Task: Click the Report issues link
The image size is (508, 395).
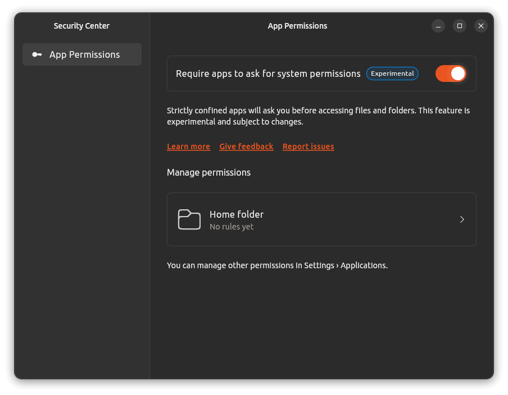Action: point(308,146)
